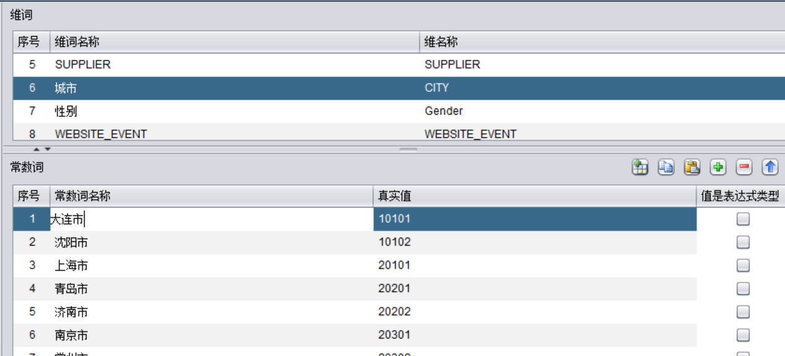Click the copy constant words icon
The height and width of the screenshot is (356, 785).
click(x=666, y=167)
